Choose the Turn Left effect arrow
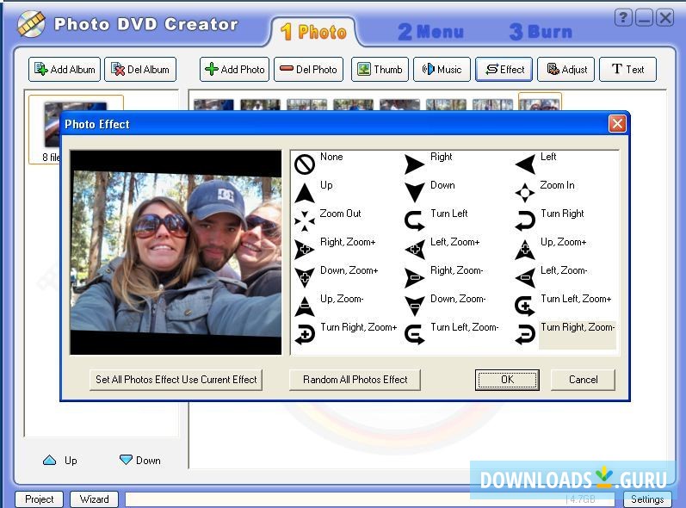 [x=415, y=220]
